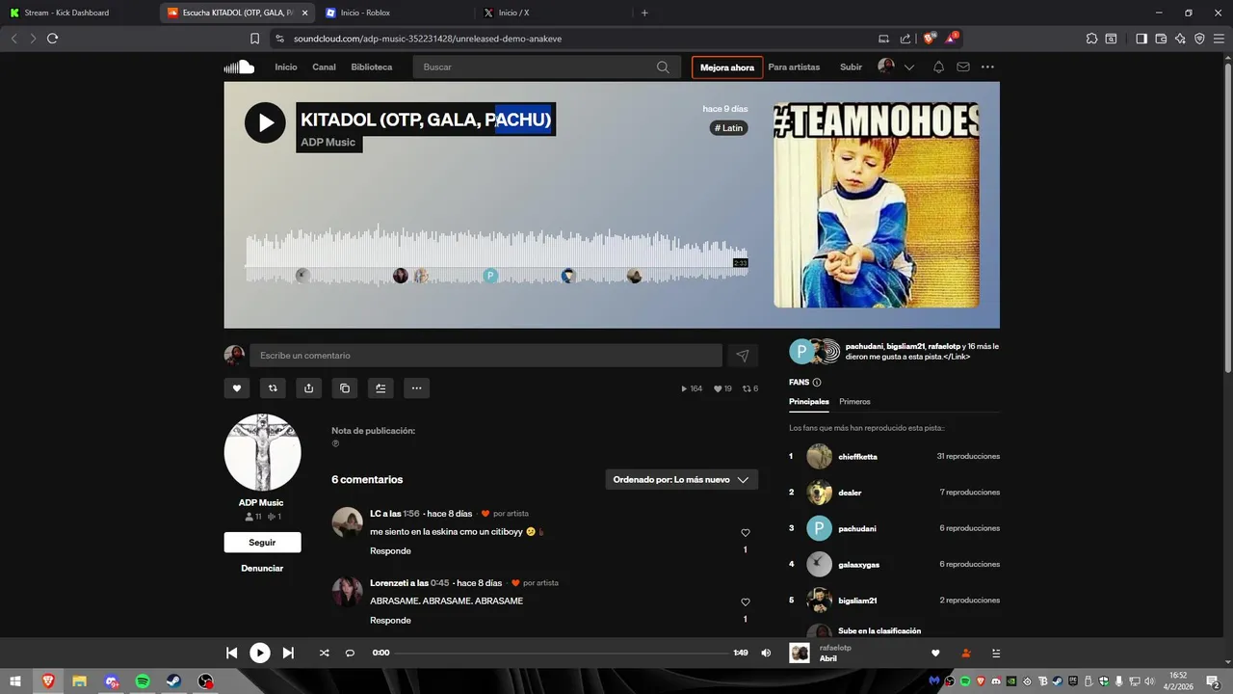Open Para artistas link

pyautogui.click(x=794, y=67)
